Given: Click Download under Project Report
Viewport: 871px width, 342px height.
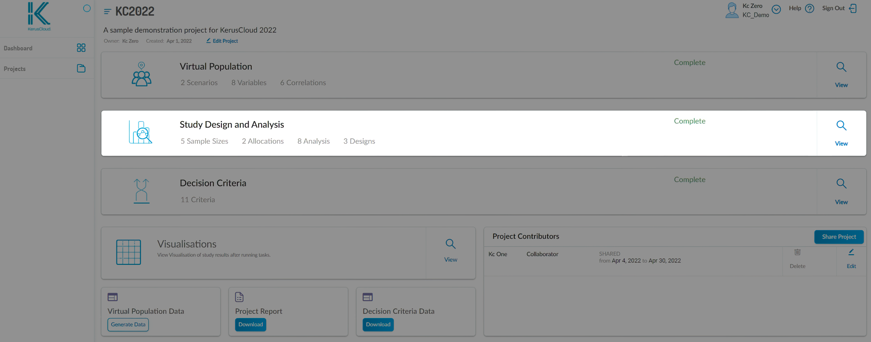Looking at the screenshot, I should click(250, 324).
